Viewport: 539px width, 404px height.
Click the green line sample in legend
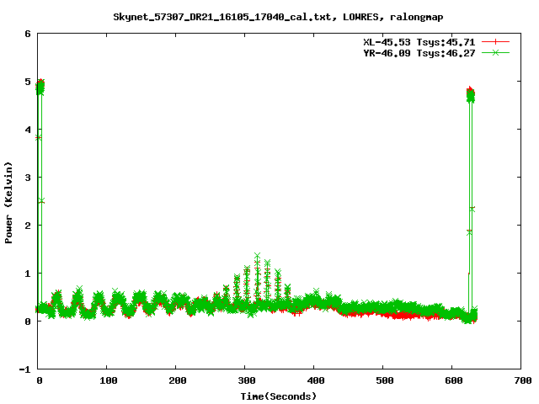[495, 53]
